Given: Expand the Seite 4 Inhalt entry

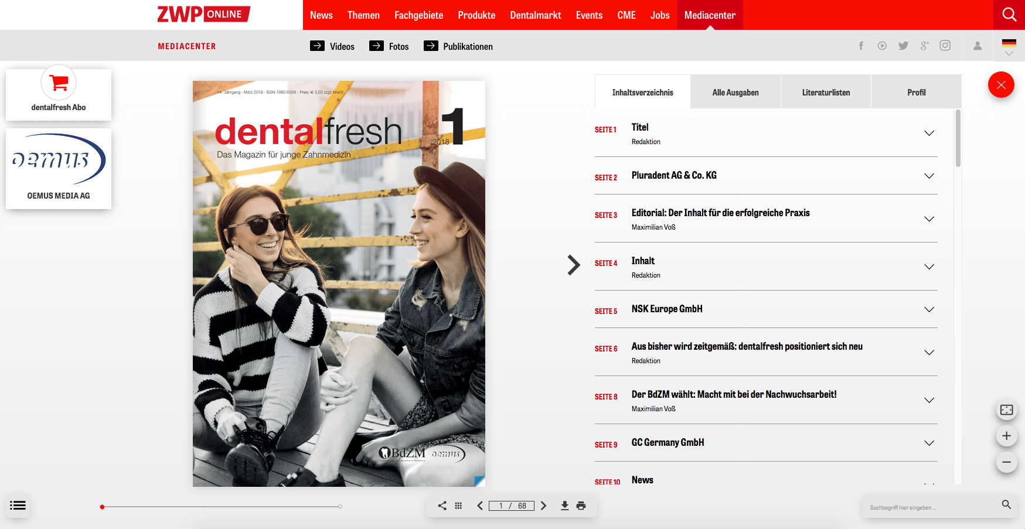Looking at the screenshot, I should [929, 267].
